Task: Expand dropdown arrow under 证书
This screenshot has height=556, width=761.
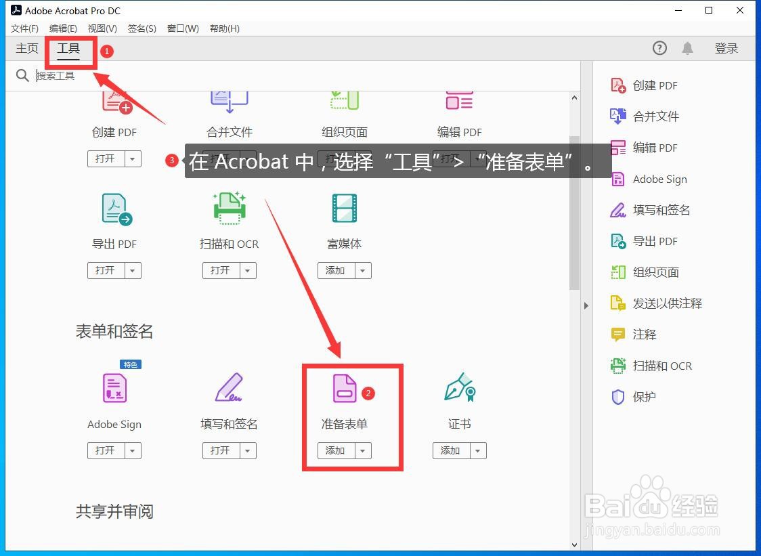Action: coord(477,450)
